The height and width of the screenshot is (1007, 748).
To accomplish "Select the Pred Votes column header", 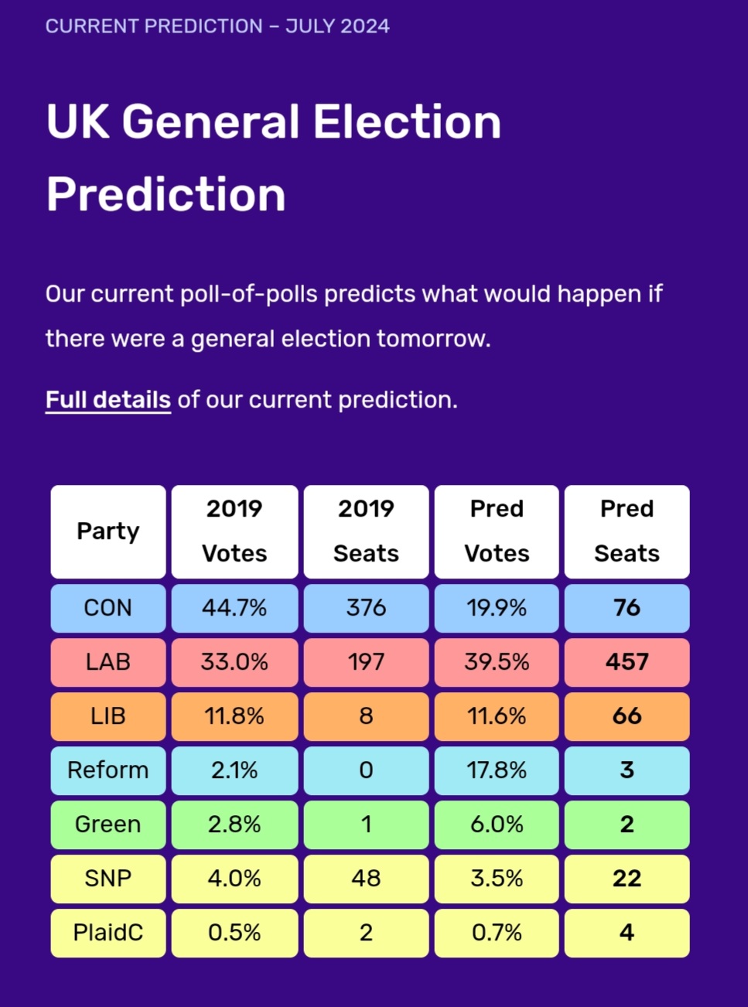I will (x=497, y=531).
